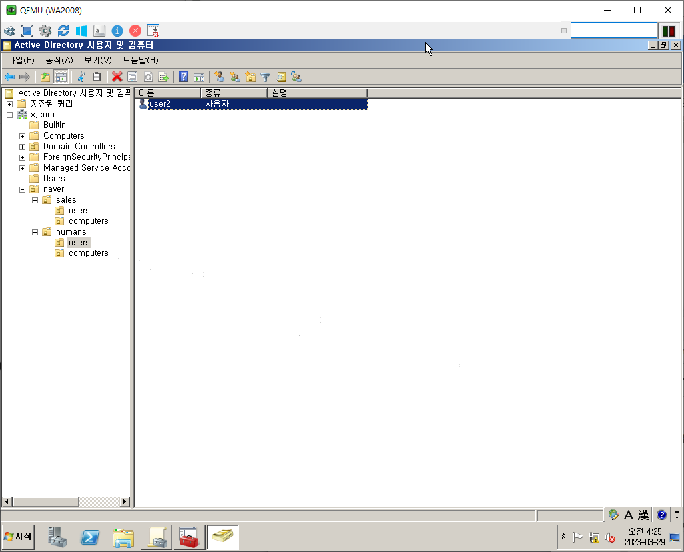Select the Users container under x.com
This screenshot has width=684, height=552.
click(x=54, y=179)
